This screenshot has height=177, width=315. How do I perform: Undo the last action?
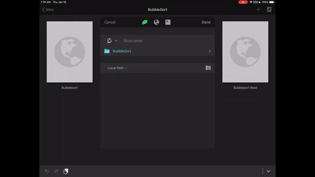coord(47,171)
